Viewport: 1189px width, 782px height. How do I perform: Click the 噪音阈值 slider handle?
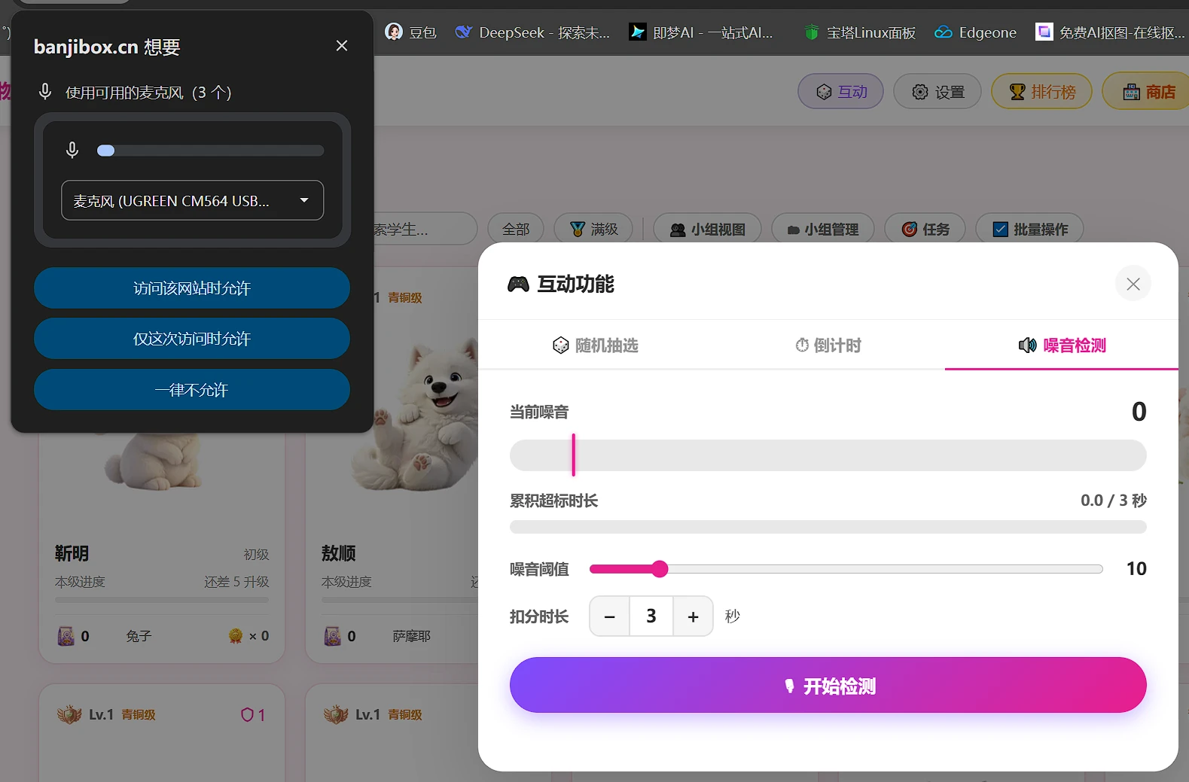(660, 569)
